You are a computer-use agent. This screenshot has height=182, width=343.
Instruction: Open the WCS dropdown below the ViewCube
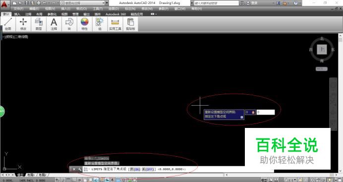[322, 69]
